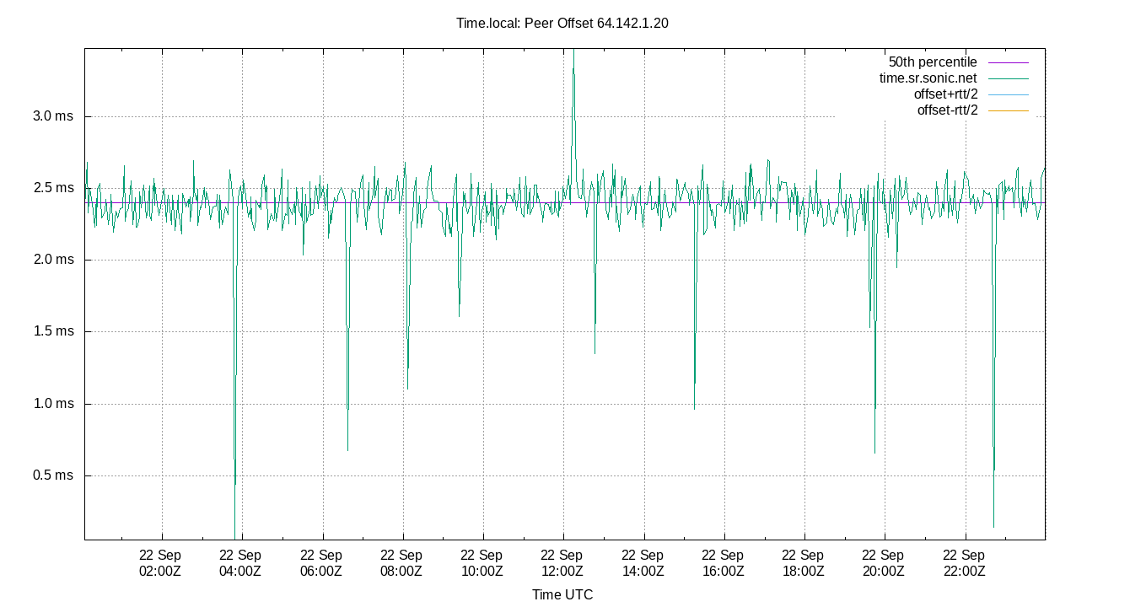
Task: Click the '22 Sep 10:00Z' x-axis label
Action: tap(482, 563)
